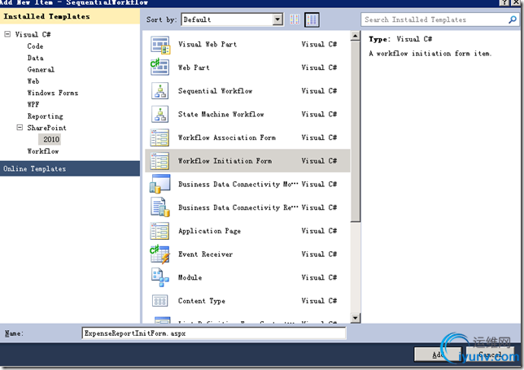Select Business Data Connectivity Model icon
This screenshot has height=370, width=524.
click(x=159, y=184)
